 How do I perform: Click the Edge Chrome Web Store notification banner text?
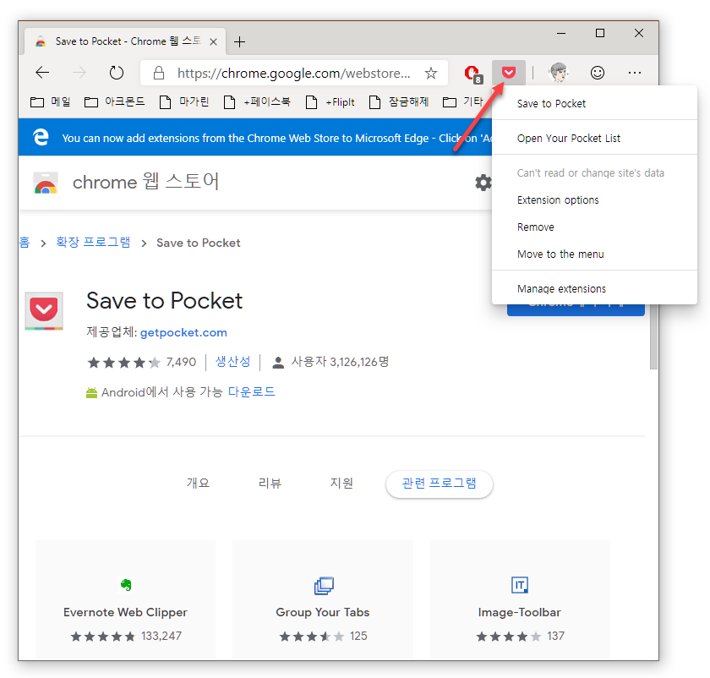[276, 138]
